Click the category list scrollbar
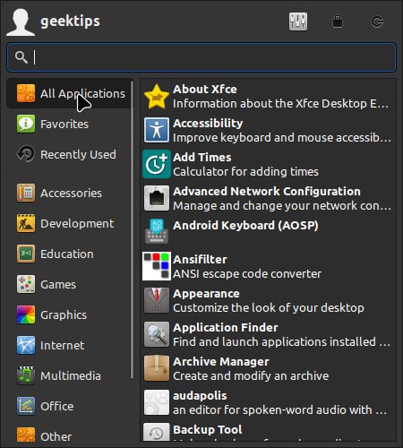This screenshot has width=403, height=448. (x=133, y=229)
